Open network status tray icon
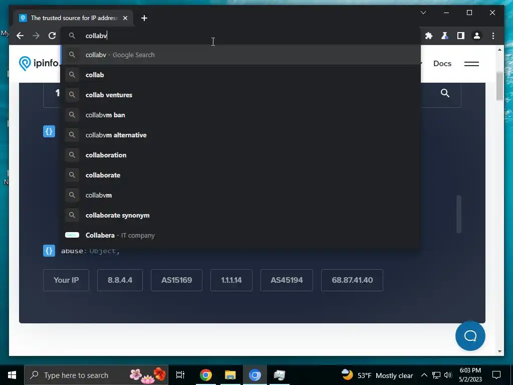The width and height of the screenshot is (513, 385). point(436,375)
